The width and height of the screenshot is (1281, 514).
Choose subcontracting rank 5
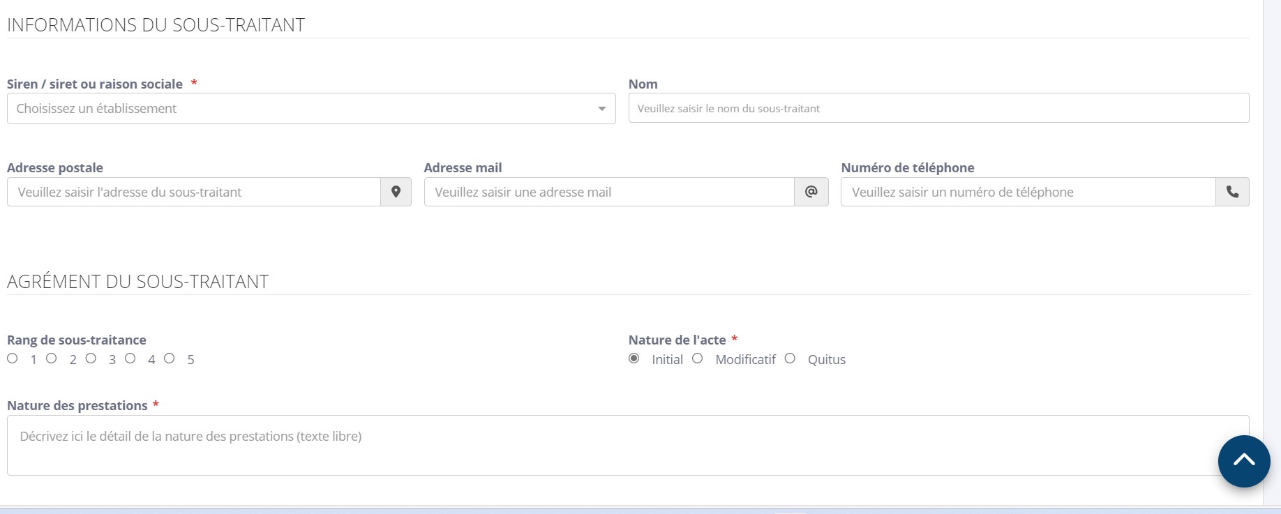click(170, 358)
